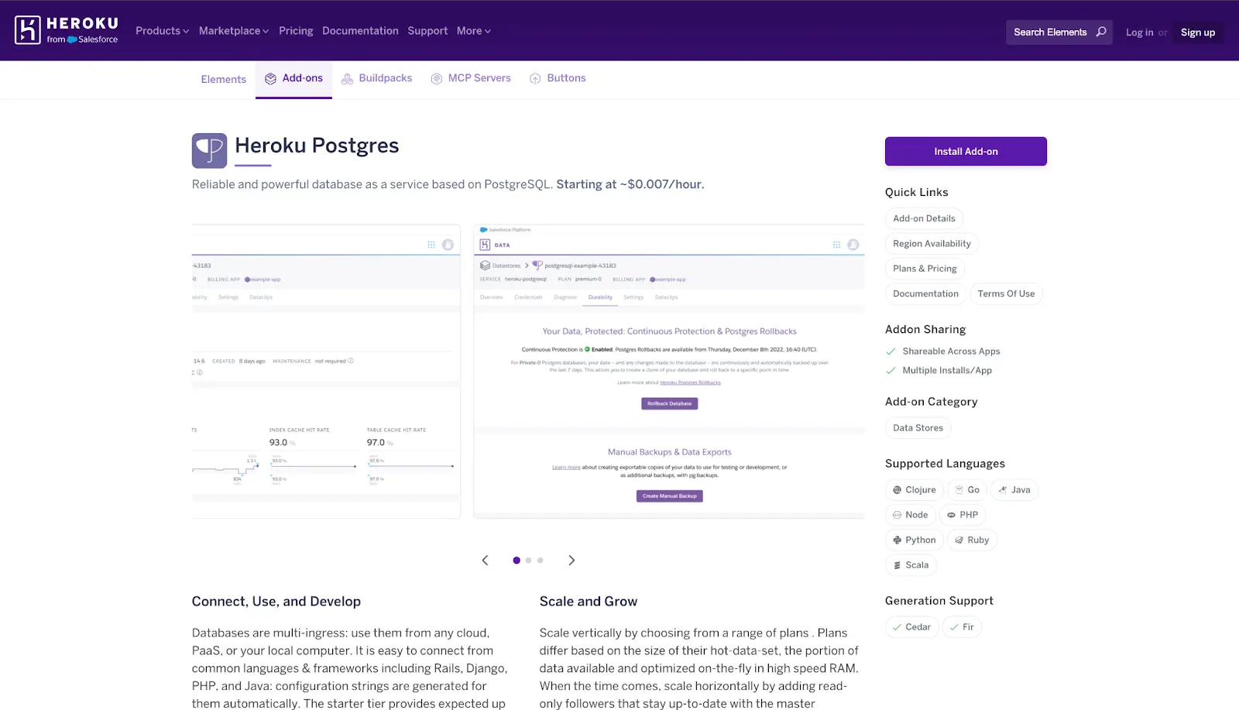
Task: Select the Add-ons package icon
Action: coord(270,78)
